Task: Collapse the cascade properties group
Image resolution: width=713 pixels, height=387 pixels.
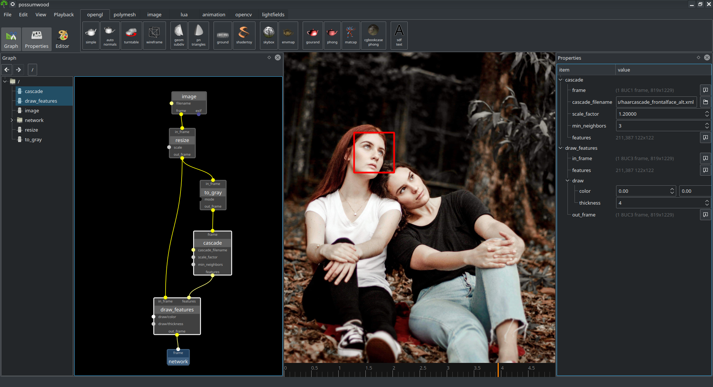Action: [x=560, y=80]
